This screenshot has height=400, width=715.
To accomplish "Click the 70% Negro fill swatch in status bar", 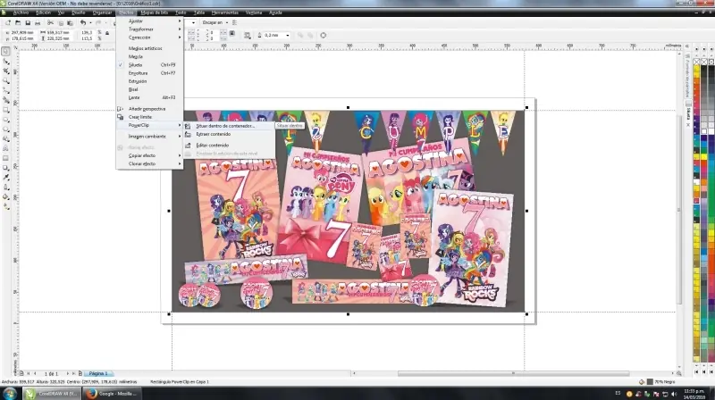I will [650, 382].
